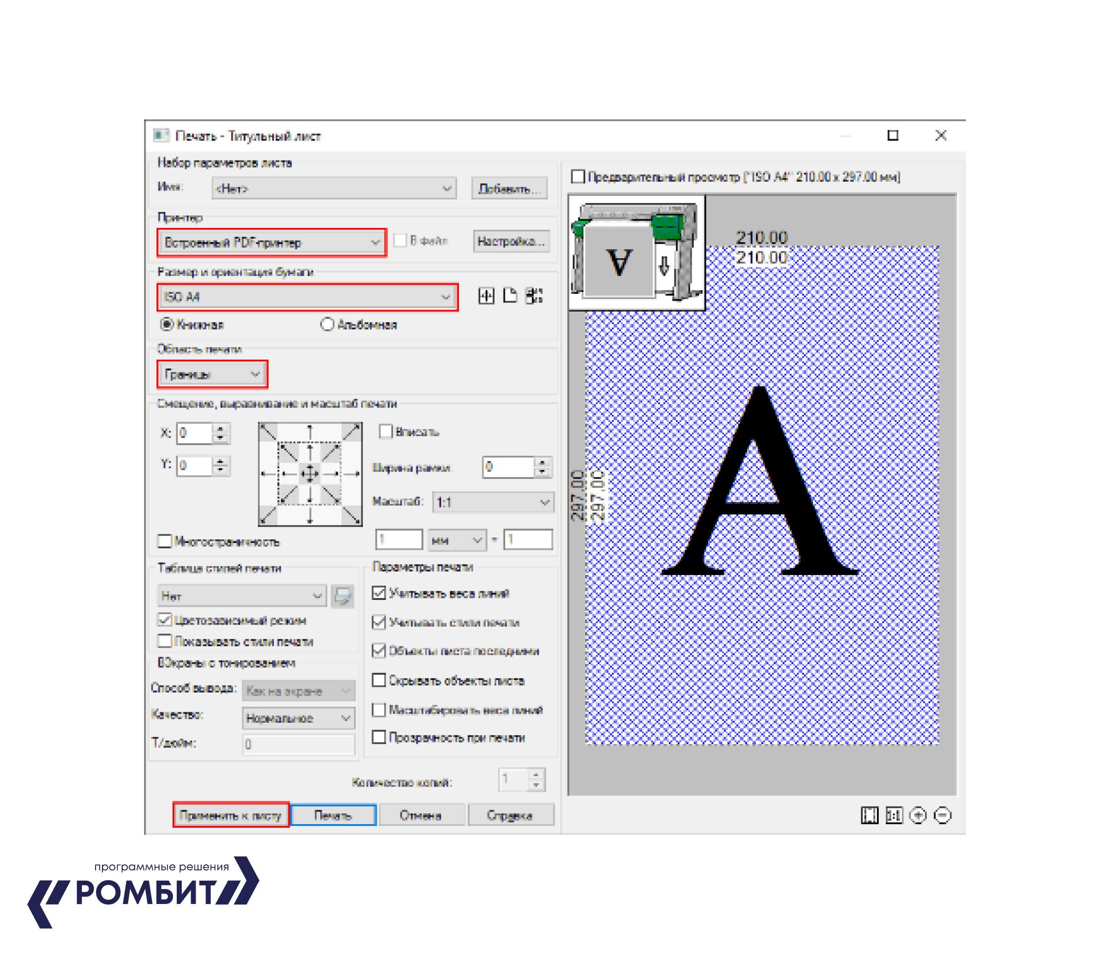Click the center alignment cross icon

click(x=310, y=474)
